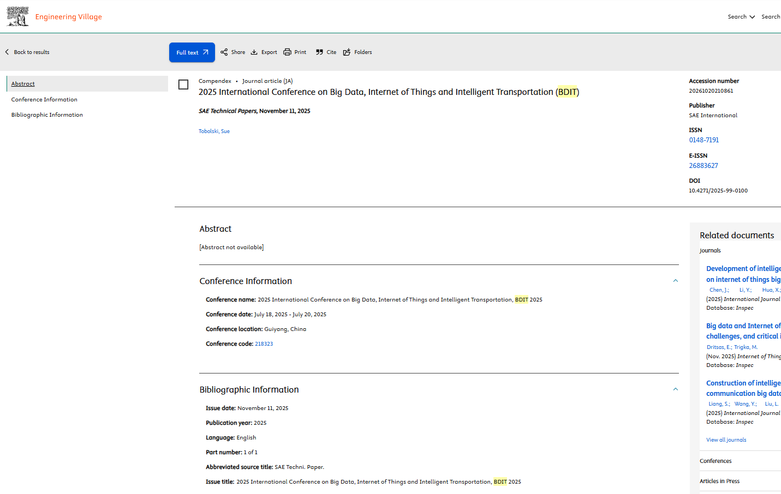Collapse the Conference Information section

[675, 281]
